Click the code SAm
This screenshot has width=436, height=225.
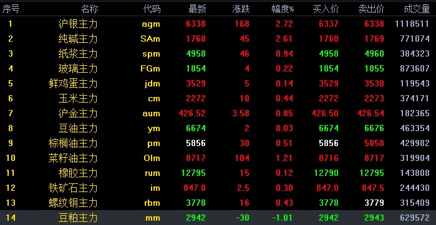[150, 39]
